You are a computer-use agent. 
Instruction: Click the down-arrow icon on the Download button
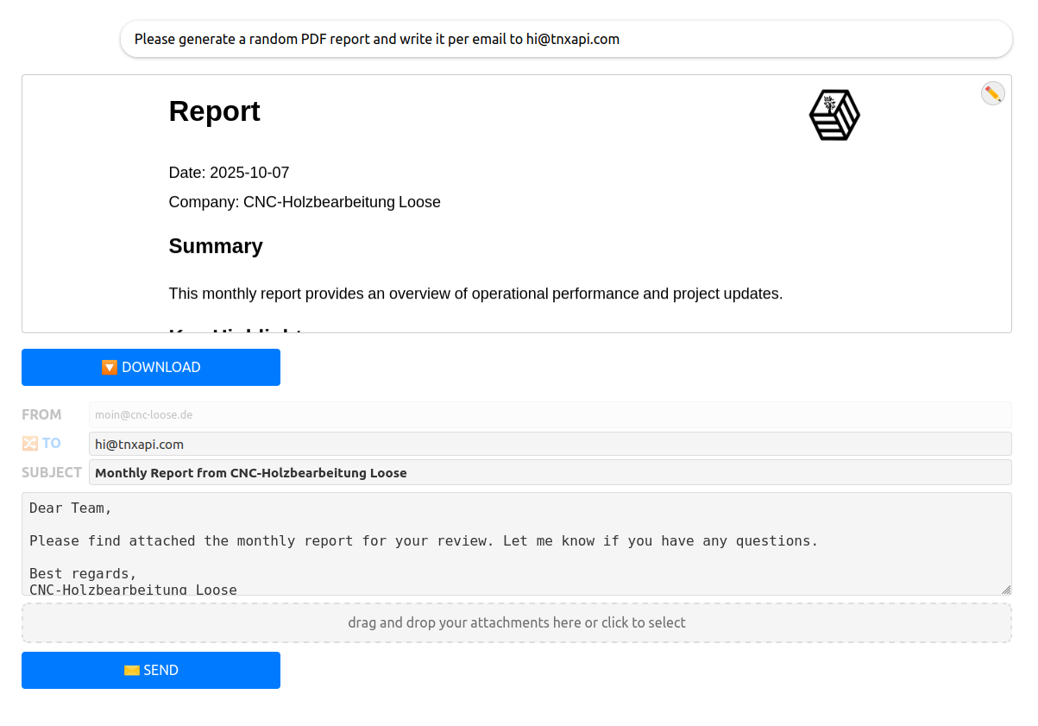(110, 367)
